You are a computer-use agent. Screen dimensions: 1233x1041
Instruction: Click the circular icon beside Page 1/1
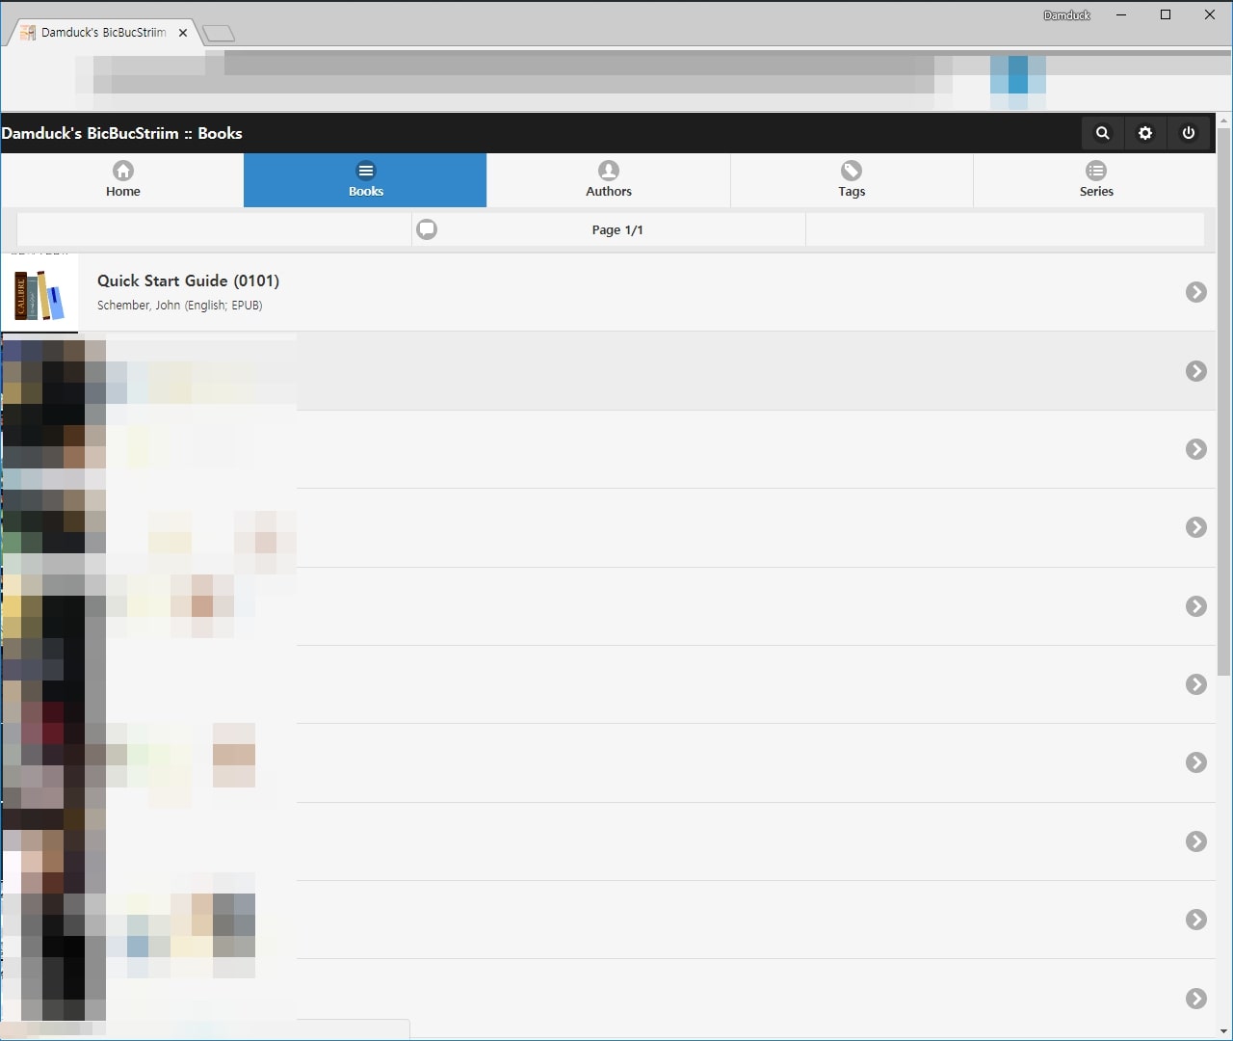(x=427, y=229)
